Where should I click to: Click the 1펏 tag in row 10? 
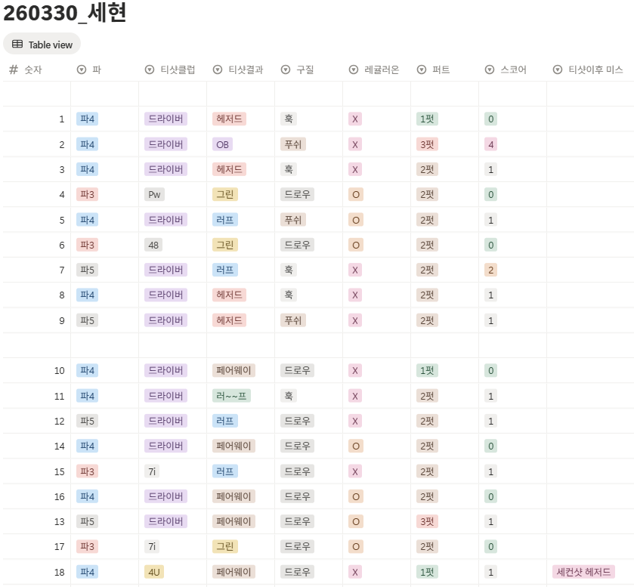[x=427, y=371]
